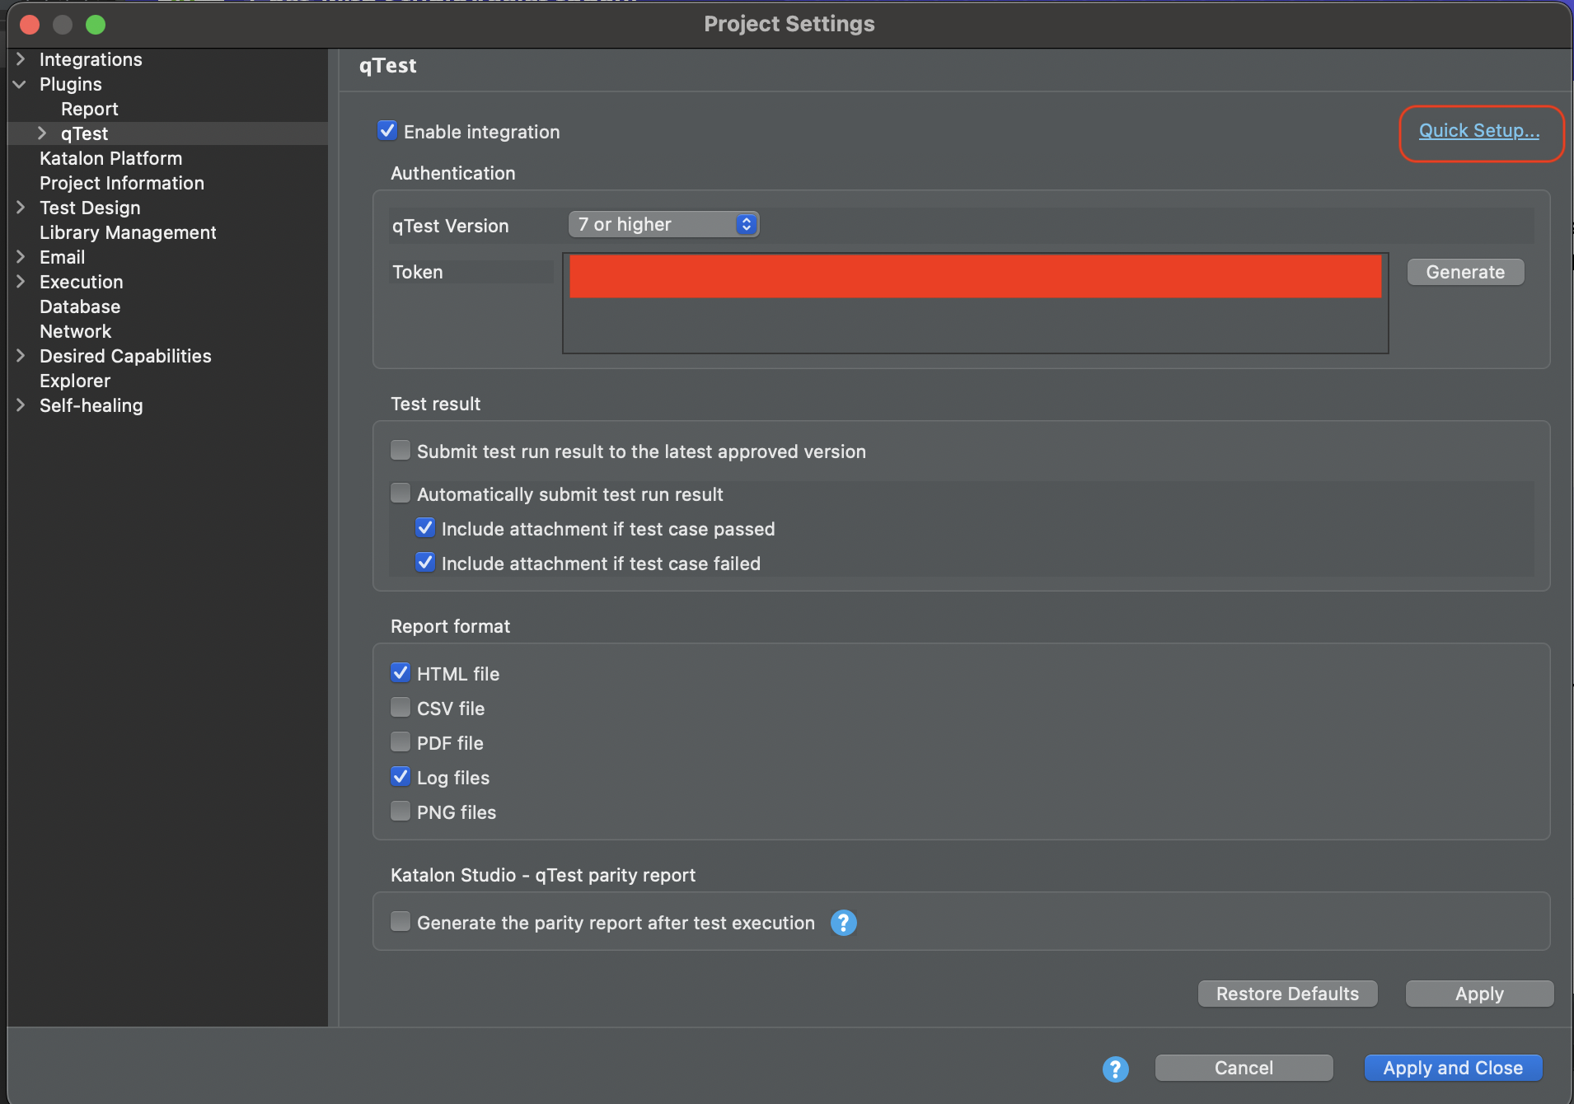This screenshot has height=1104, width=1574.
Task: Click the Restore Defaults button
Action: 1286,994
